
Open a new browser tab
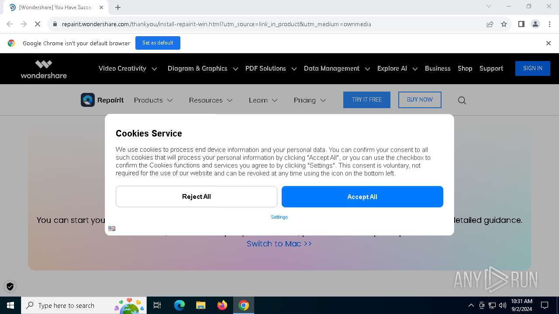[x=118, y=7]
